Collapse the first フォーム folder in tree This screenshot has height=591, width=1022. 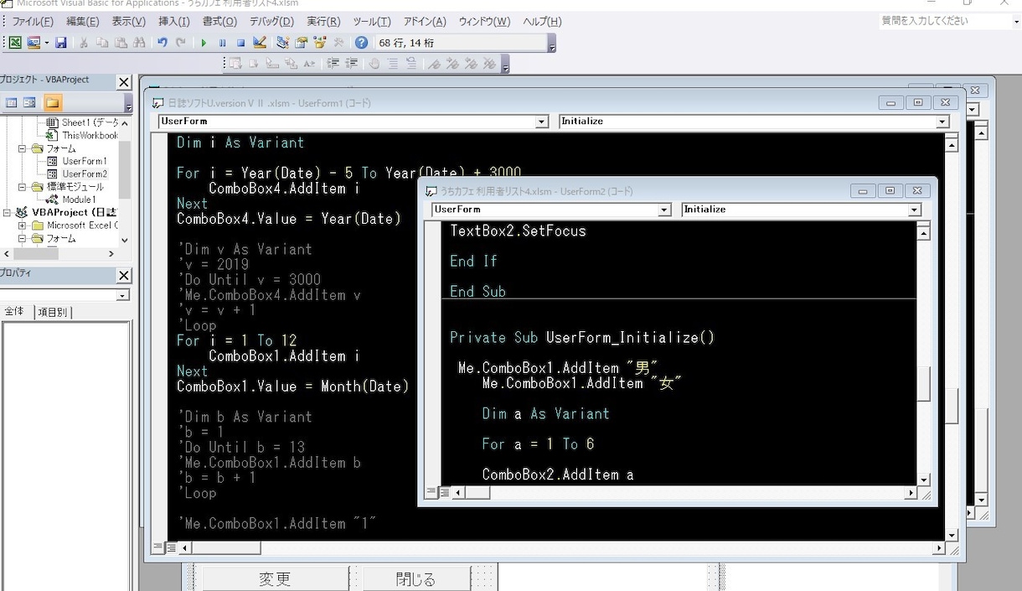tap(23, 148)
